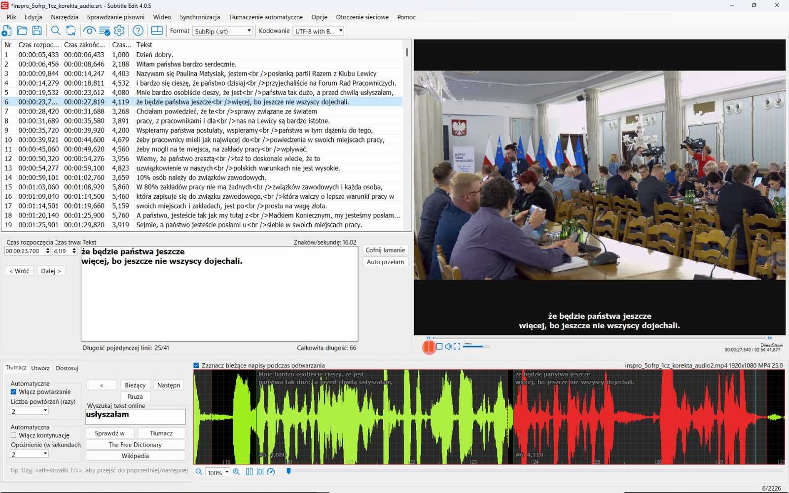This screenshot has width=789, height=493.
Task: Expand the SubRip format dropdown
Action: 222,31
